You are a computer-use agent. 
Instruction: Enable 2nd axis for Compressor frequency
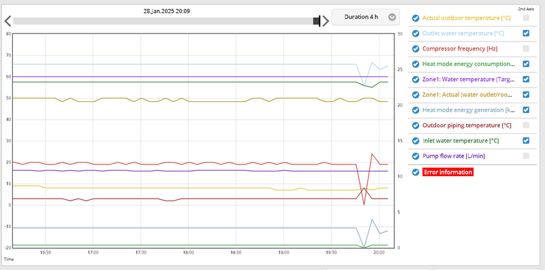pyautogui.click(x=526, y=48)
